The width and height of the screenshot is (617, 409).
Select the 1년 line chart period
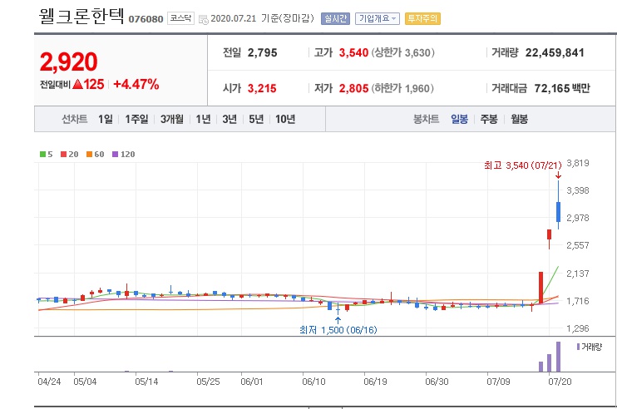pos(203,119)
